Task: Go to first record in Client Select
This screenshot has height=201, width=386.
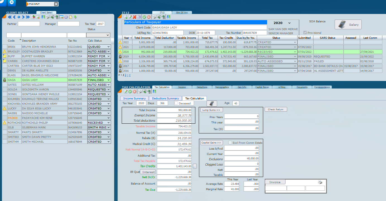Action: click(10, 17)
